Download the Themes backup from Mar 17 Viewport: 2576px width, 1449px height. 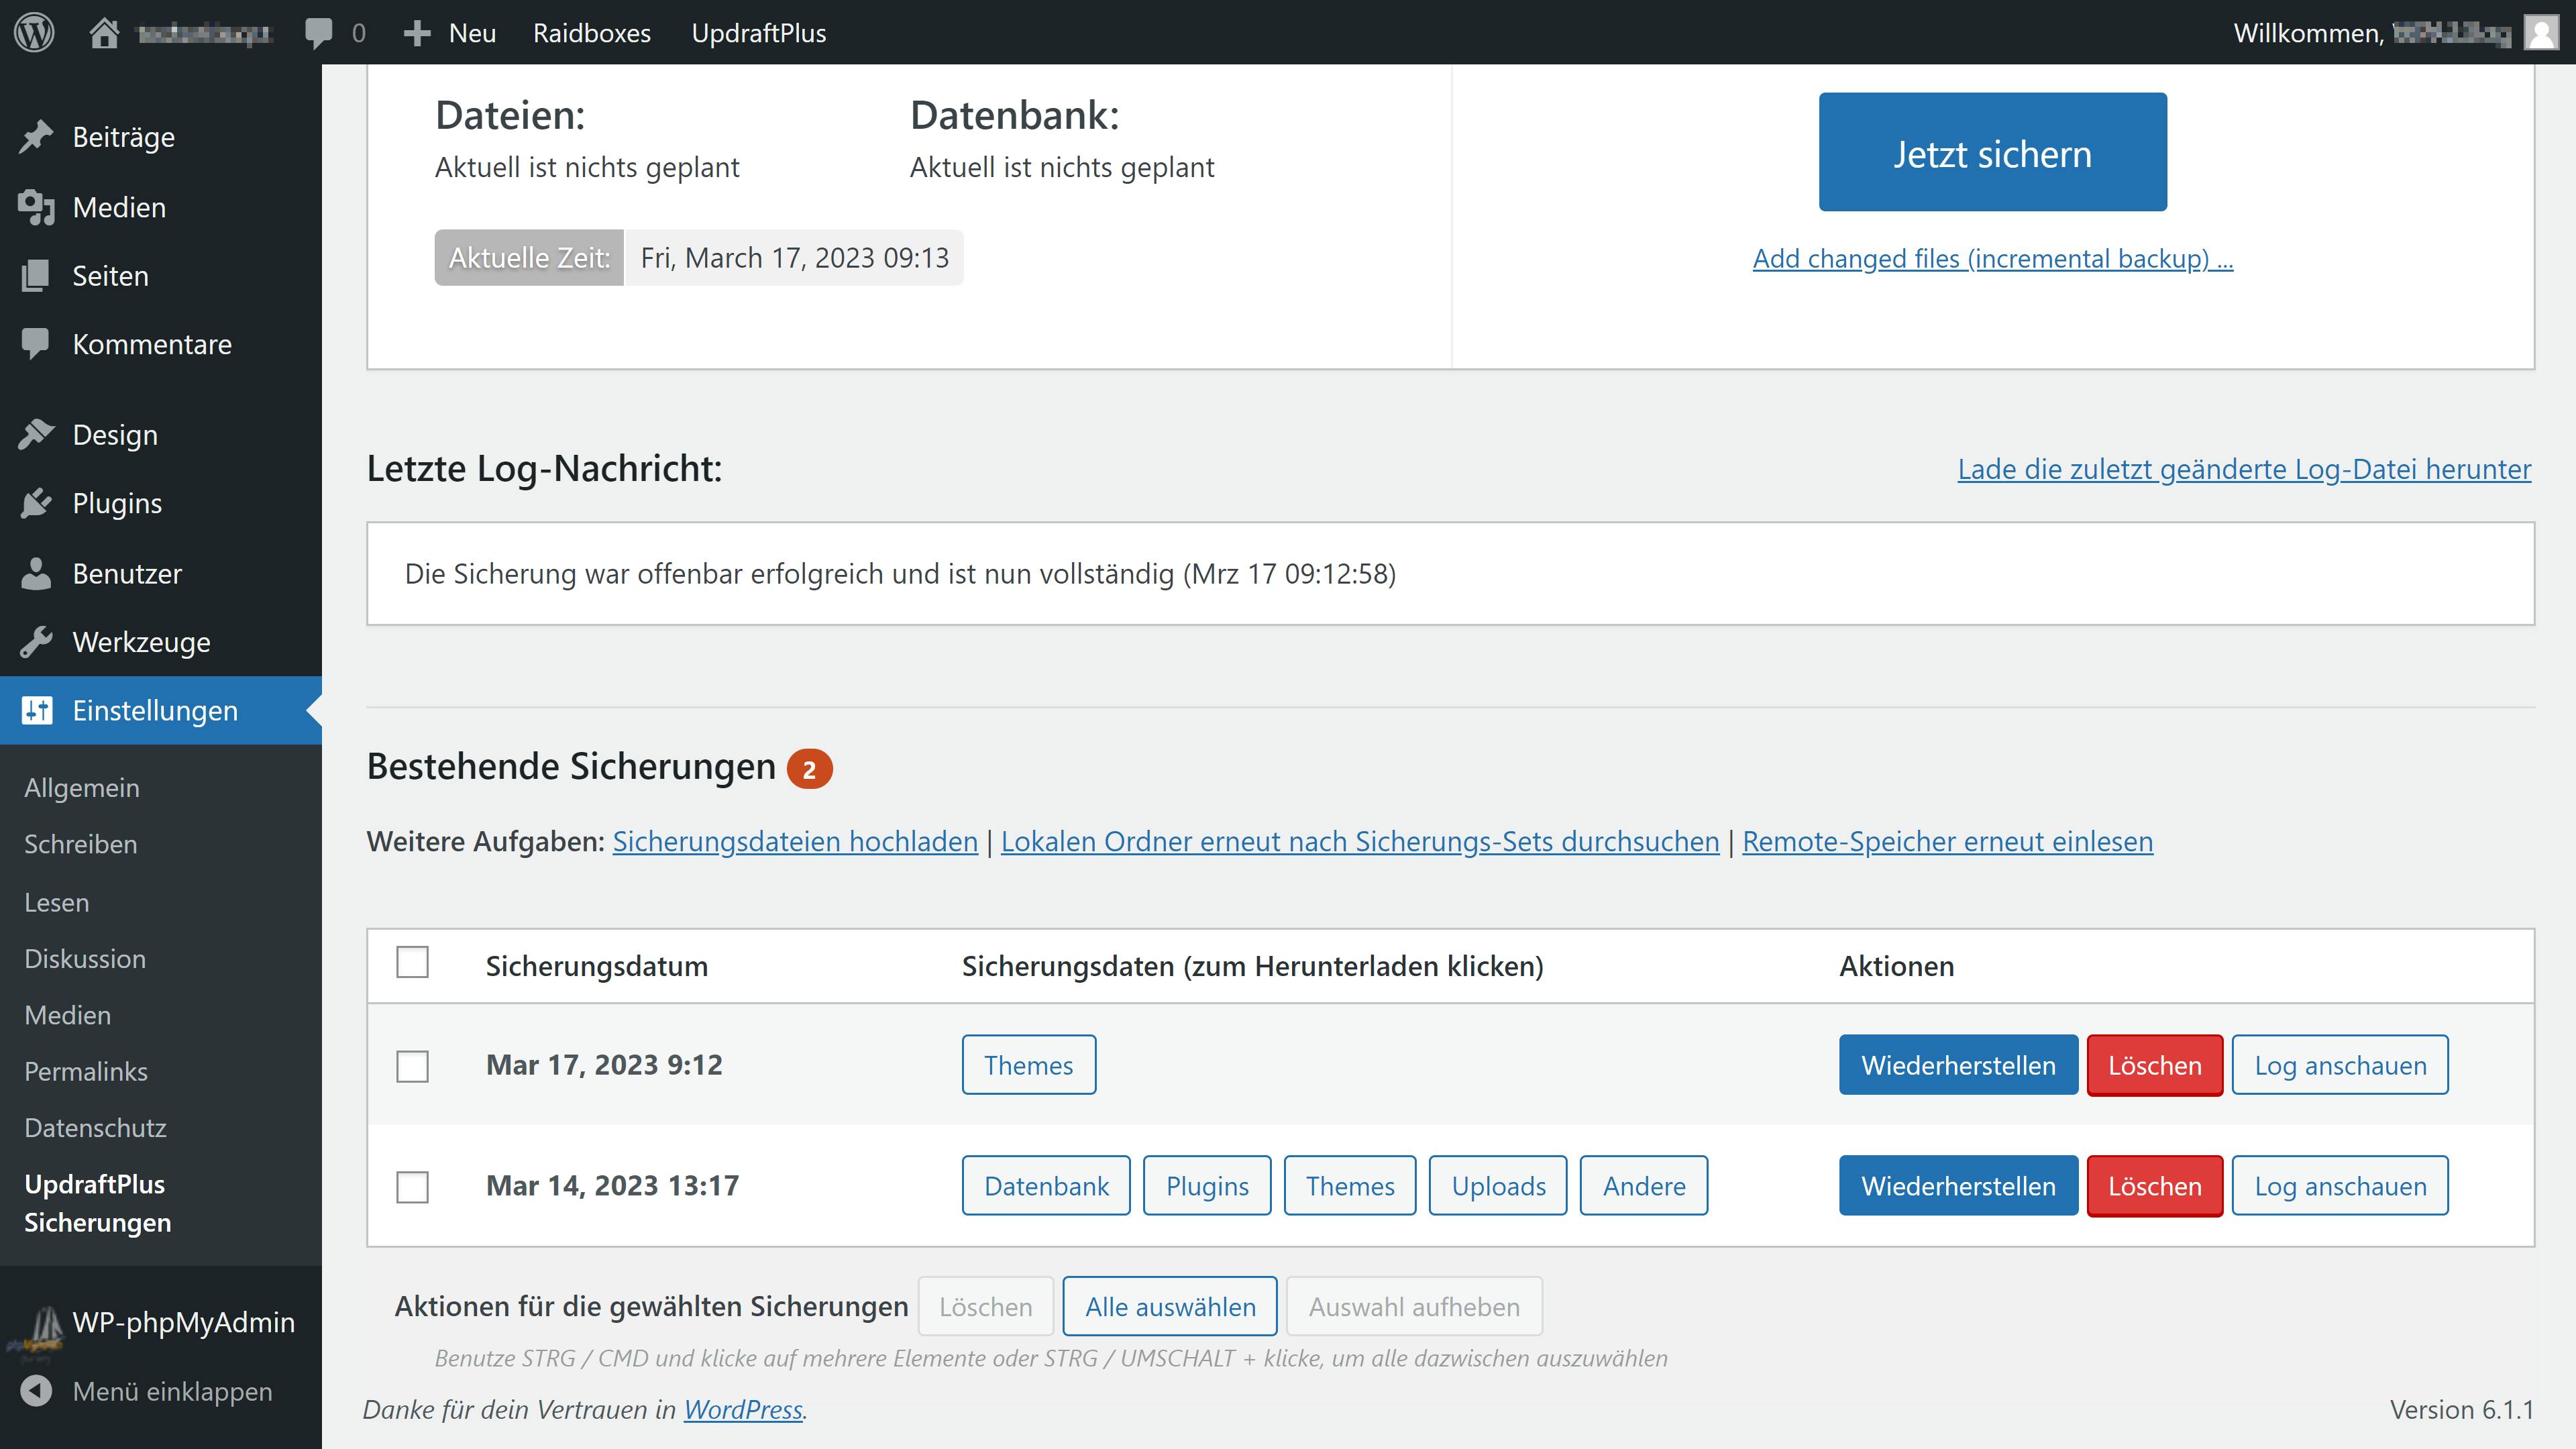point(1028,1064)
